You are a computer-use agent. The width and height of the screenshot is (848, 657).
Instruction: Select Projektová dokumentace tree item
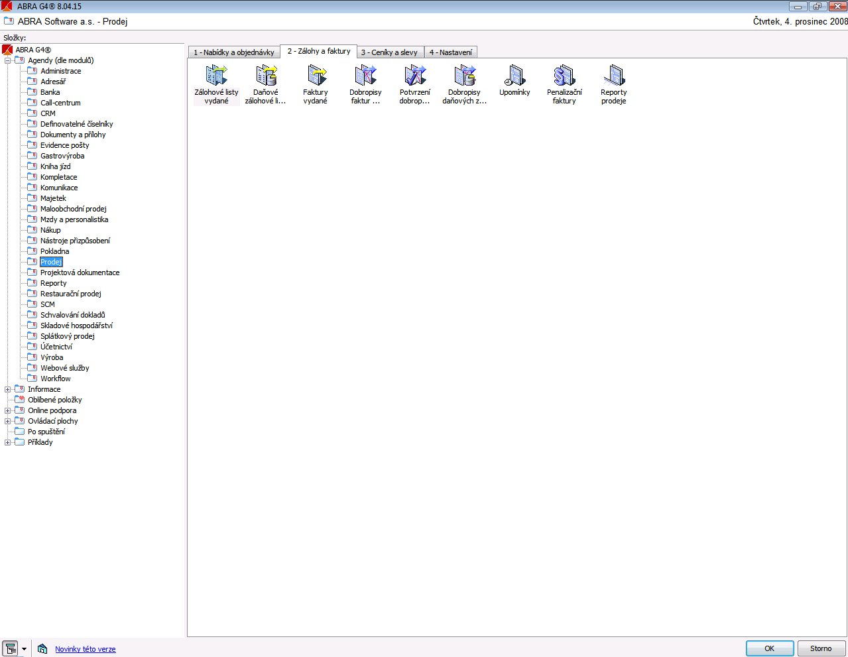tap(80, 272)
